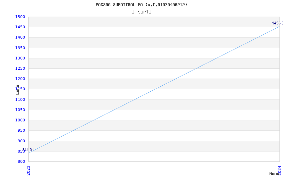Click the 1500 y-axis tick label
The height and width of the screenshot is (177, 283).
(20, 17)
